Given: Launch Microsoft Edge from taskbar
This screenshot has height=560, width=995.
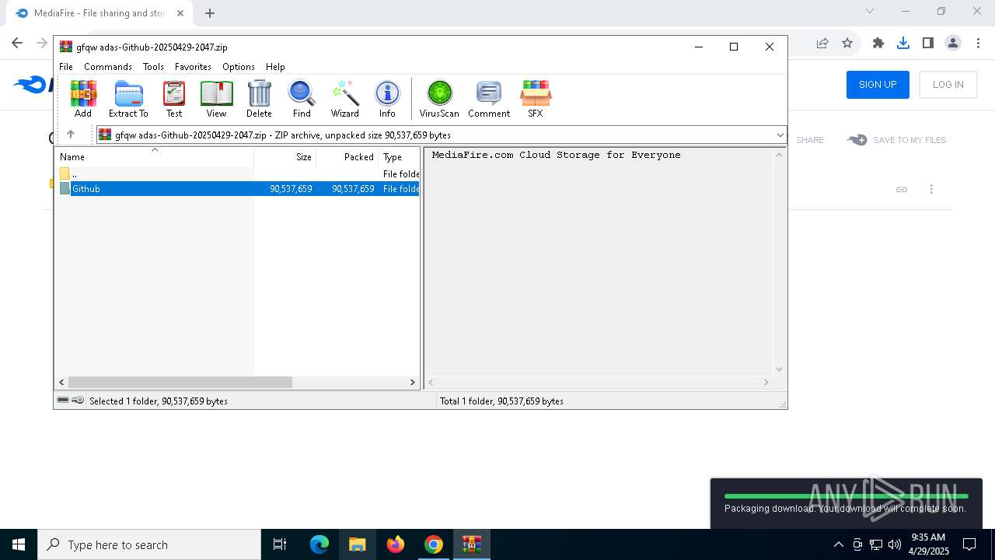Looking at the screenshot, I should pyautogui.click(x=319, y=544).
